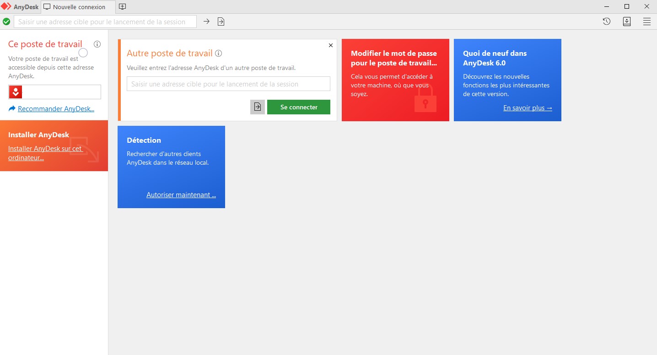Maximize the AnyDesk window
Viewport: 657px width, 355px height.
point(627,6)
